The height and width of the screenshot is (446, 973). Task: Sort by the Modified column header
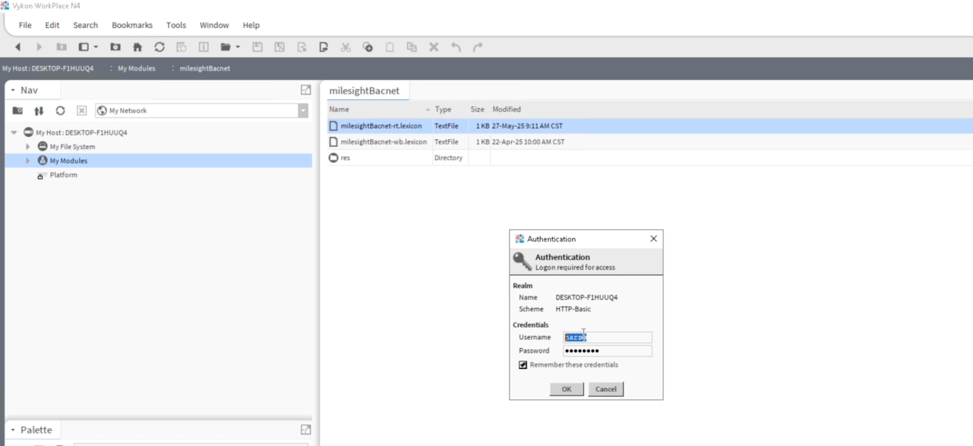[507, 109]
